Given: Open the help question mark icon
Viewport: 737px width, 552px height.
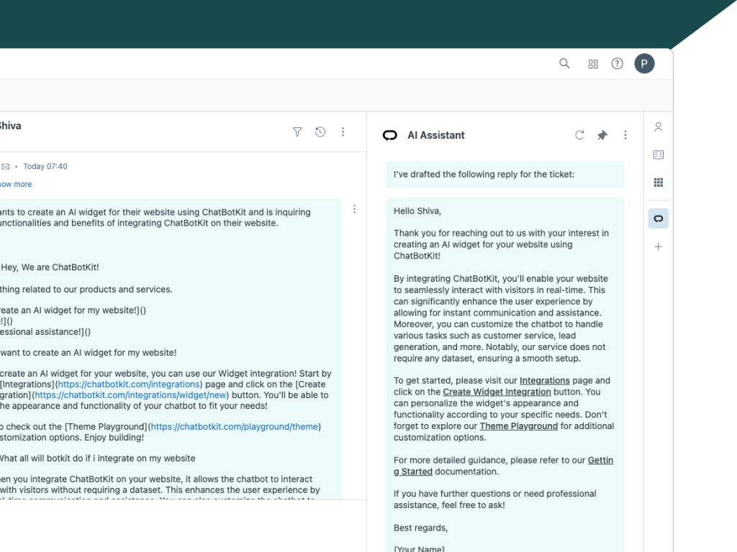Looking at the screenshot, I should coord(617,63).
